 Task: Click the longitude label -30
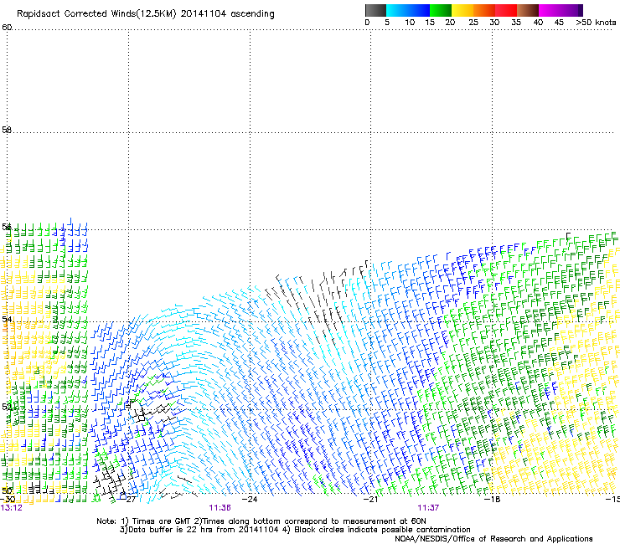pos(8,500)
